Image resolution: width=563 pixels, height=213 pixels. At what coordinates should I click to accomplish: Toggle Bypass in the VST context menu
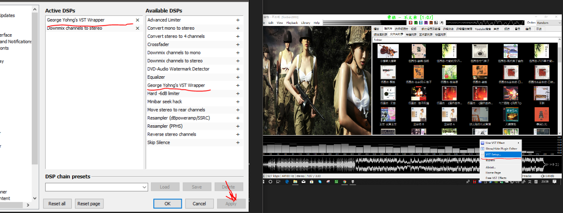tap(490, 160)
